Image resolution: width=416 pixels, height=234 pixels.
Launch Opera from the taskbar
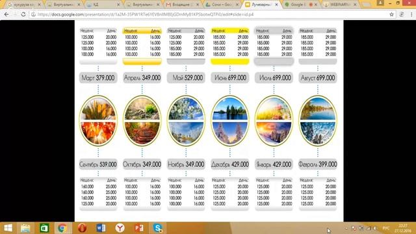pyautogui.click(x=83, y=228)
